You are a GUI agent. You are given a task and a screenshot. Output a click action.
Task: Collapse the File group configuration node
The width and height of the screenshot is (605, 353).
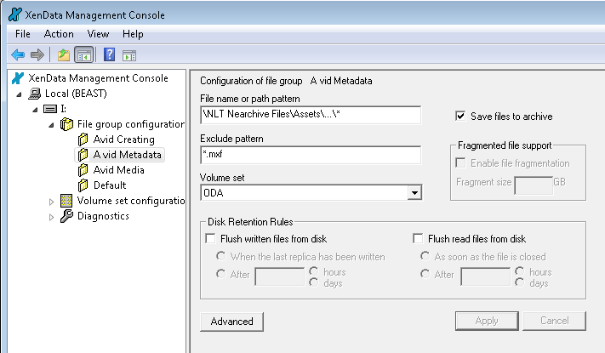pyautogui.click(x=51, y=125)
